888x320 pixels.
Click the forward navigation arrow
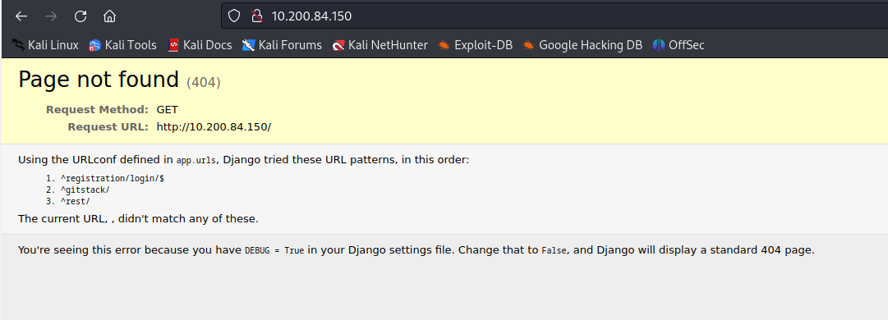51,16
